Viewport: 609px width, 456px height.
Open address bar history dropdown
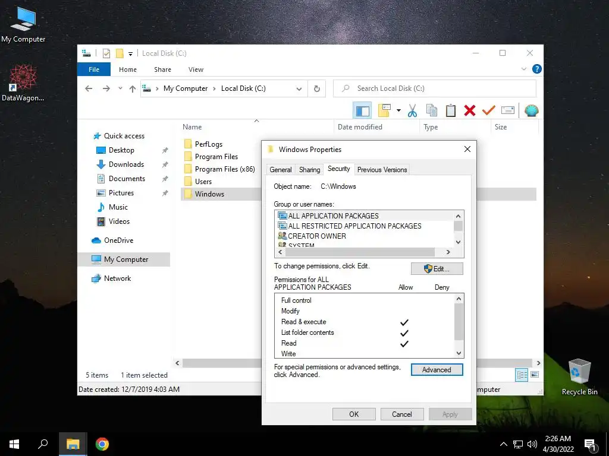tap(299, 89)
